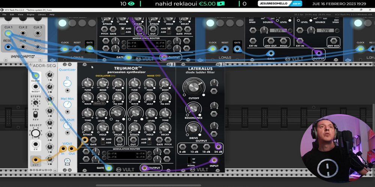Viewport: 375px width, 187px height.
Task: Click lower Trummor main OUTPUT jack
Action: [x=144, y=168]
